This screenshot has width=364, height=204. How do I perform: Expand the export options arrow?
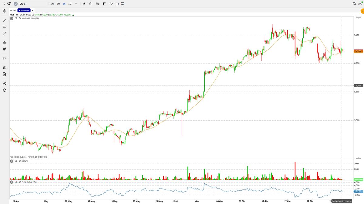click(8, 74)
